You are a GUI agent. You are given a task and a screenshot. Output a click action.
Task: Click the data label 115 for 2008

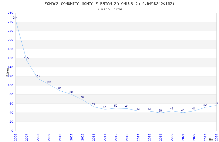coord(38,76)
